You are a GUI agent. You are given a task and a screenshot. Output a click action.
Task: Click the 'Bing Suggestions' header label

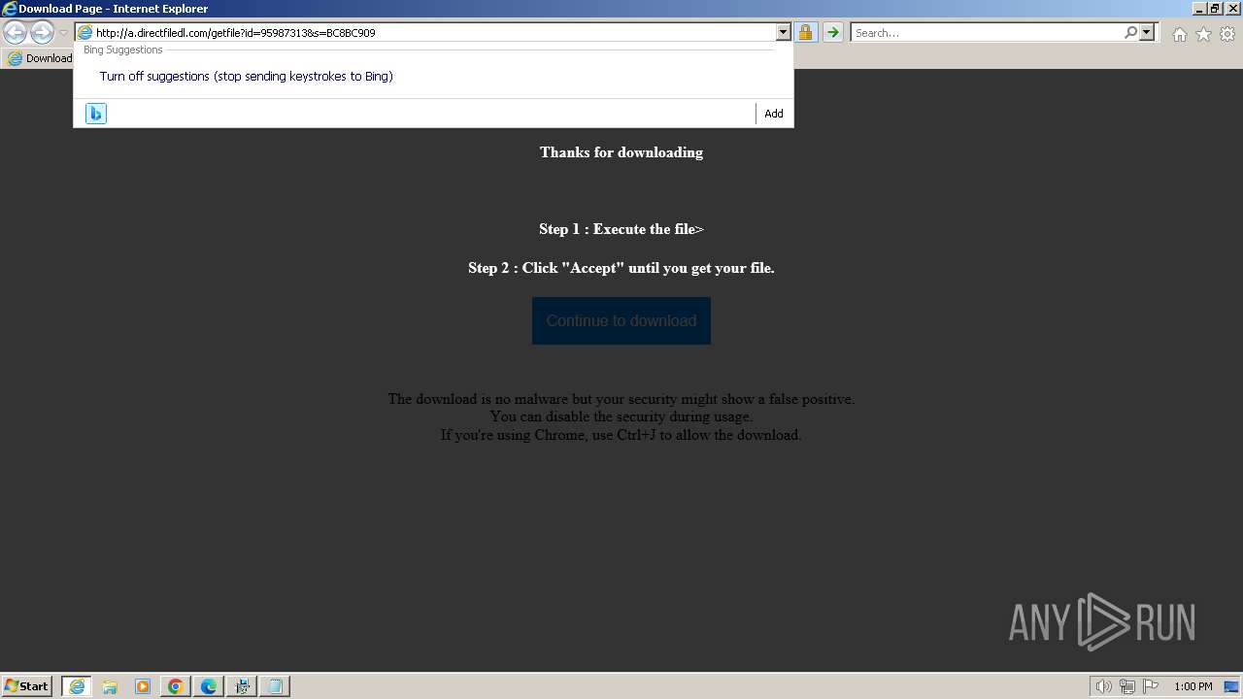tap(122, 50)
